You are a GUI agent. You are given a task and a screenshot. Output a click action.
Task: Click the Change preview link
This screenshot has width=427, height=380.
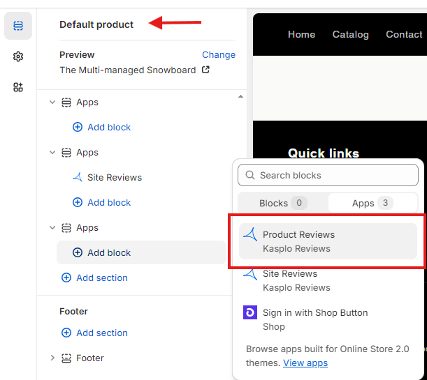click(x=219, y=55)
